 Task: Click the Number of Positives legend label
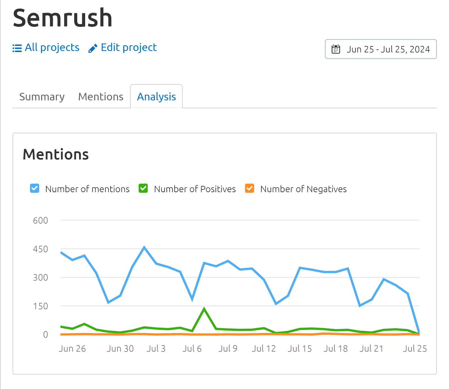pos(195,189)
